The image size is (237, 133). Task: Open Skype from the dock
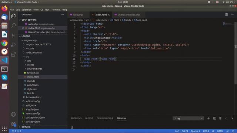click(x=4, y=77)
